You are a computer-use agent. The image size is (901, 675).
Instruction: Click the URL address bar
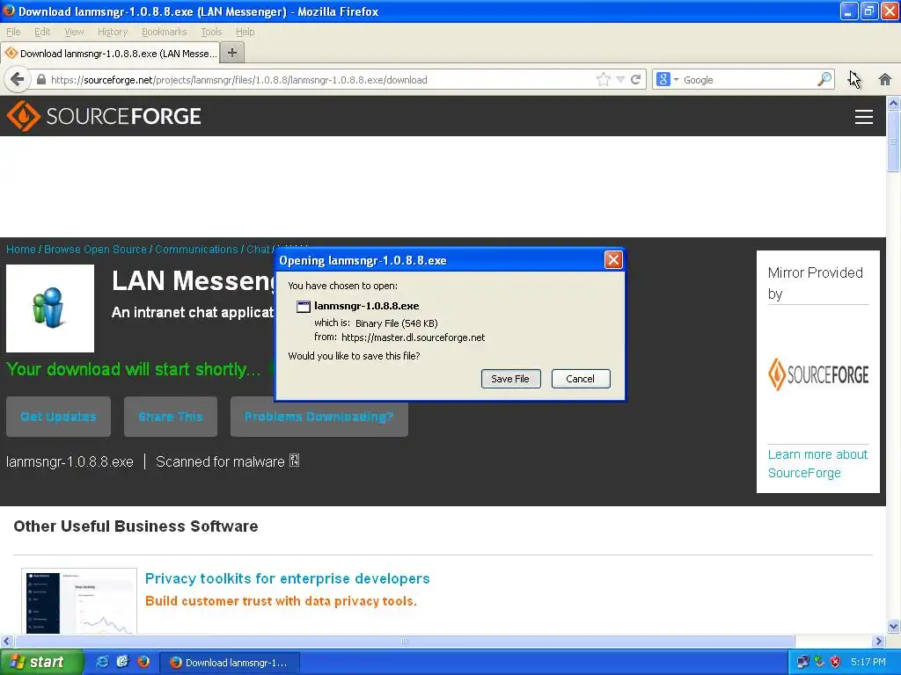click(x=322, y=80)
